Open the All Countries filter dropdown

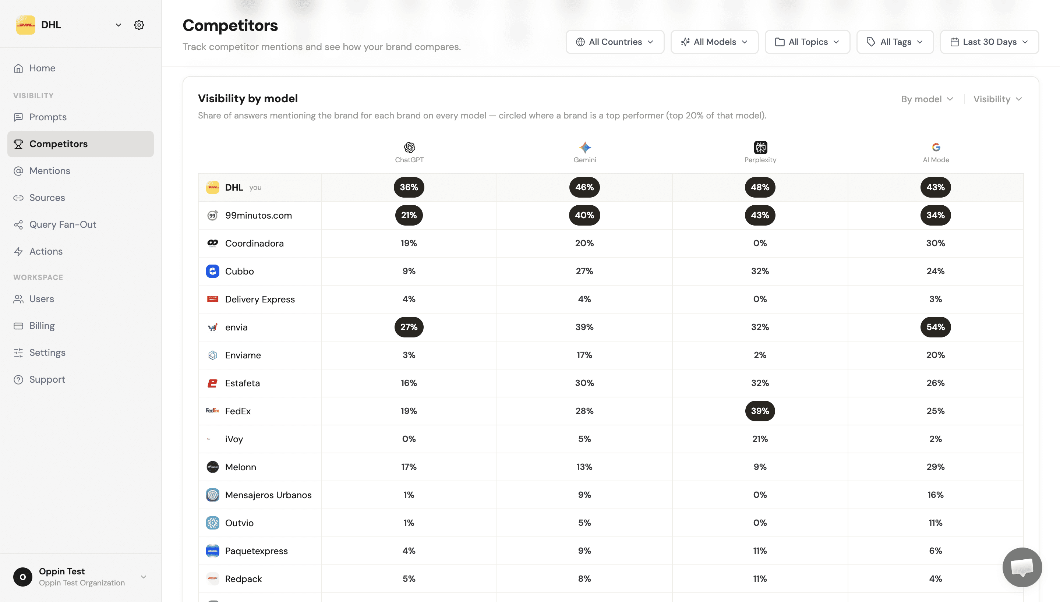(615, 42)
